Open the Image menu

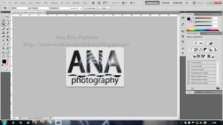(x=23, y=3)
